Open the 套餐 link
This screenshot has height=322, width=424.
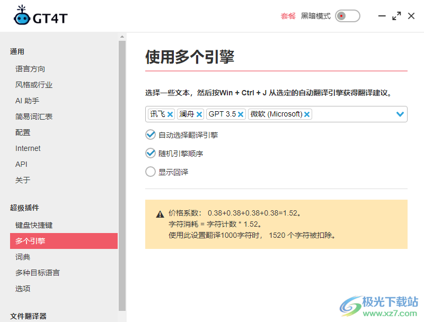[x=287, y=16]
